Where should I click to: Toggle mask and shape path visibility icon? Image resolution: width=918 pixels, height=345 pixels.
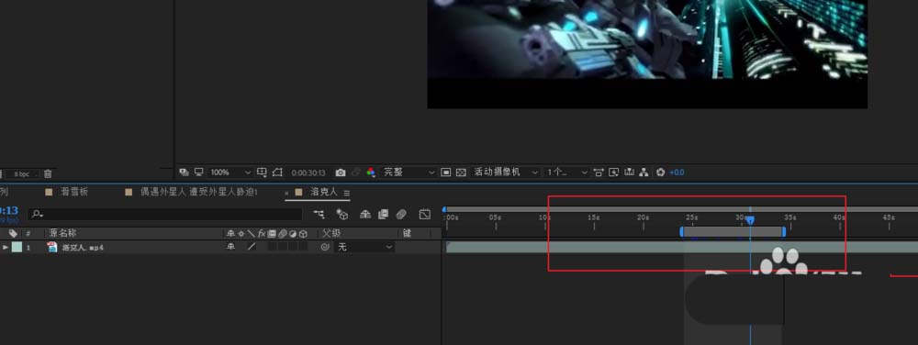click(x=277, y=172)
